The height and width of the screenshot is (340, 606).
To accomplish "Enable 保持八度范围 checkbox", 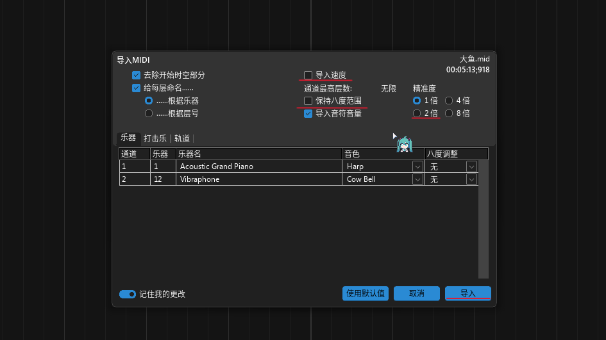I will [x=308, y=101].
